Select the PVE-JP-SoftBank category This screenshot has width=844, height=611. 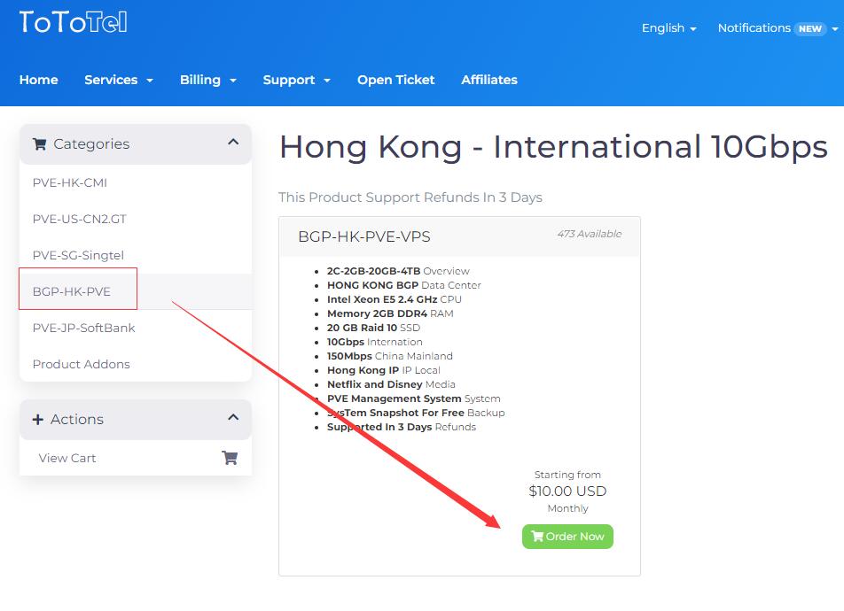tap(136, 329)
